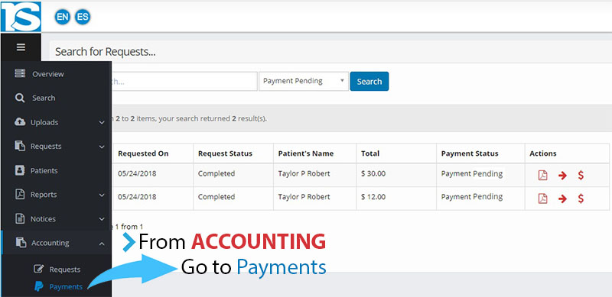The width and height of the screenshot is (612, 297).
Task: Click red arrow icon in $30.00 row
Action: tap(562, 176)
